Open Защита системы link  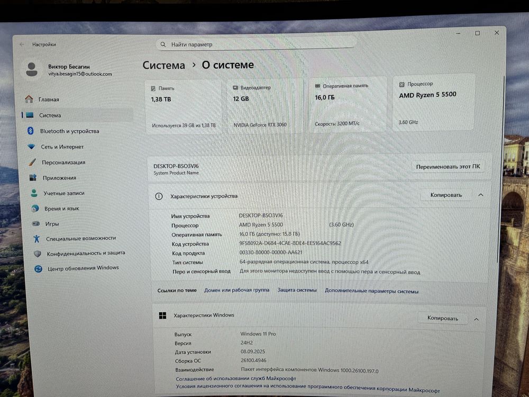click(297, 290)
